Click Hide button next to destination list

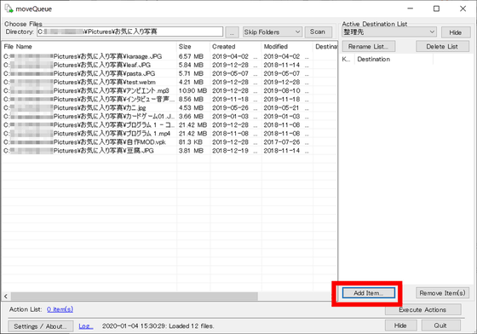(456, 32)
